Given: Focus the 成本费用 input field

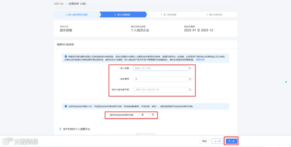Looking at the screenshot, I should pos(161,79).
